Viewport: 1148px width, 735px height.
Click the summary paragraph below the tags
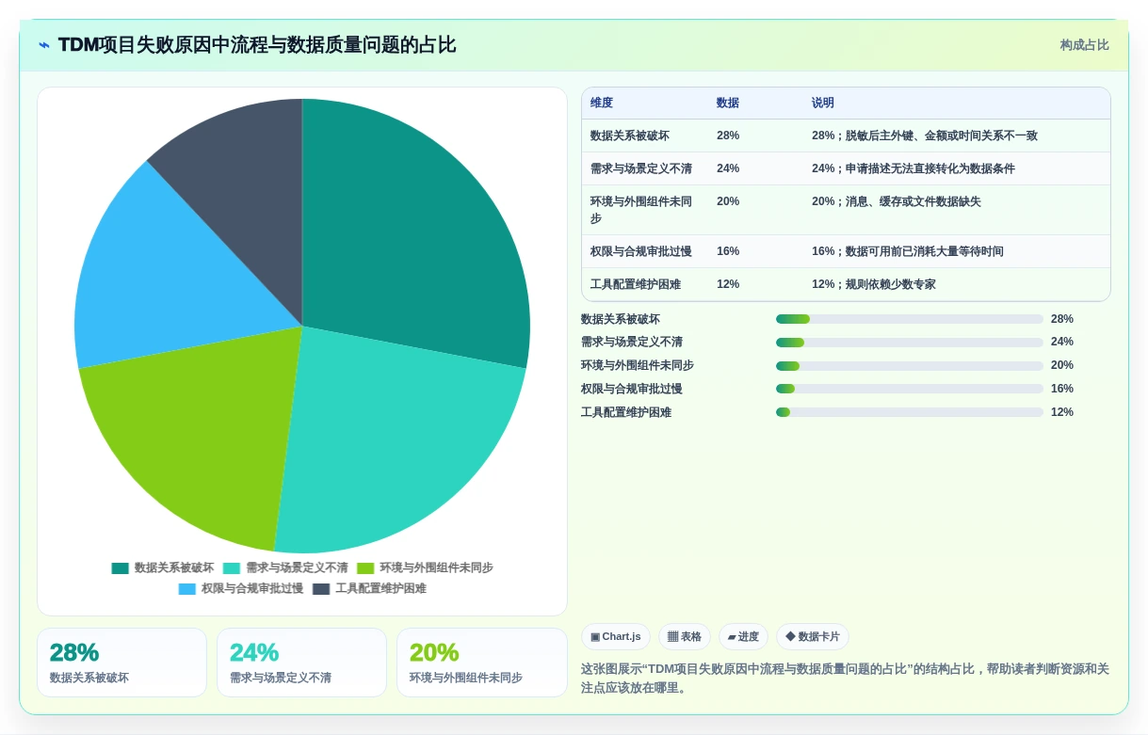point(845,679)
